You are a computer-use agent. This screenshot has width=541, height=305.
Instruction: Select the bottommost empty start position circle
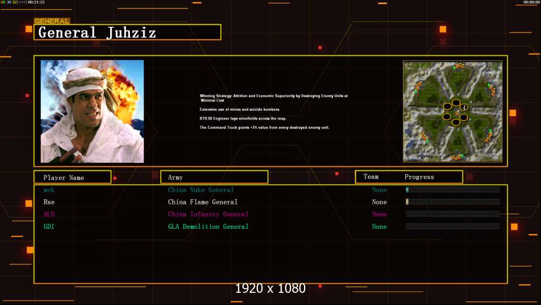tap(456, 123)
